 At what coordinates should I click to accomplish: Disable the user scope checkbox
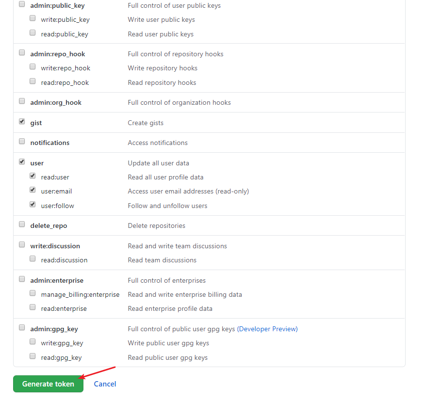click(21, 161)
